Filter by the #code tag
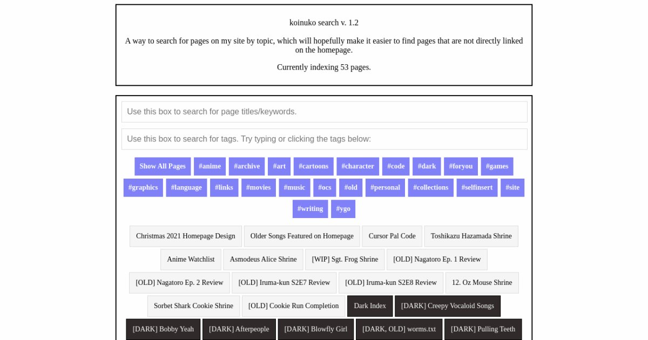The width and height of the screenshot is (648, 340). [x=396, y=166]
